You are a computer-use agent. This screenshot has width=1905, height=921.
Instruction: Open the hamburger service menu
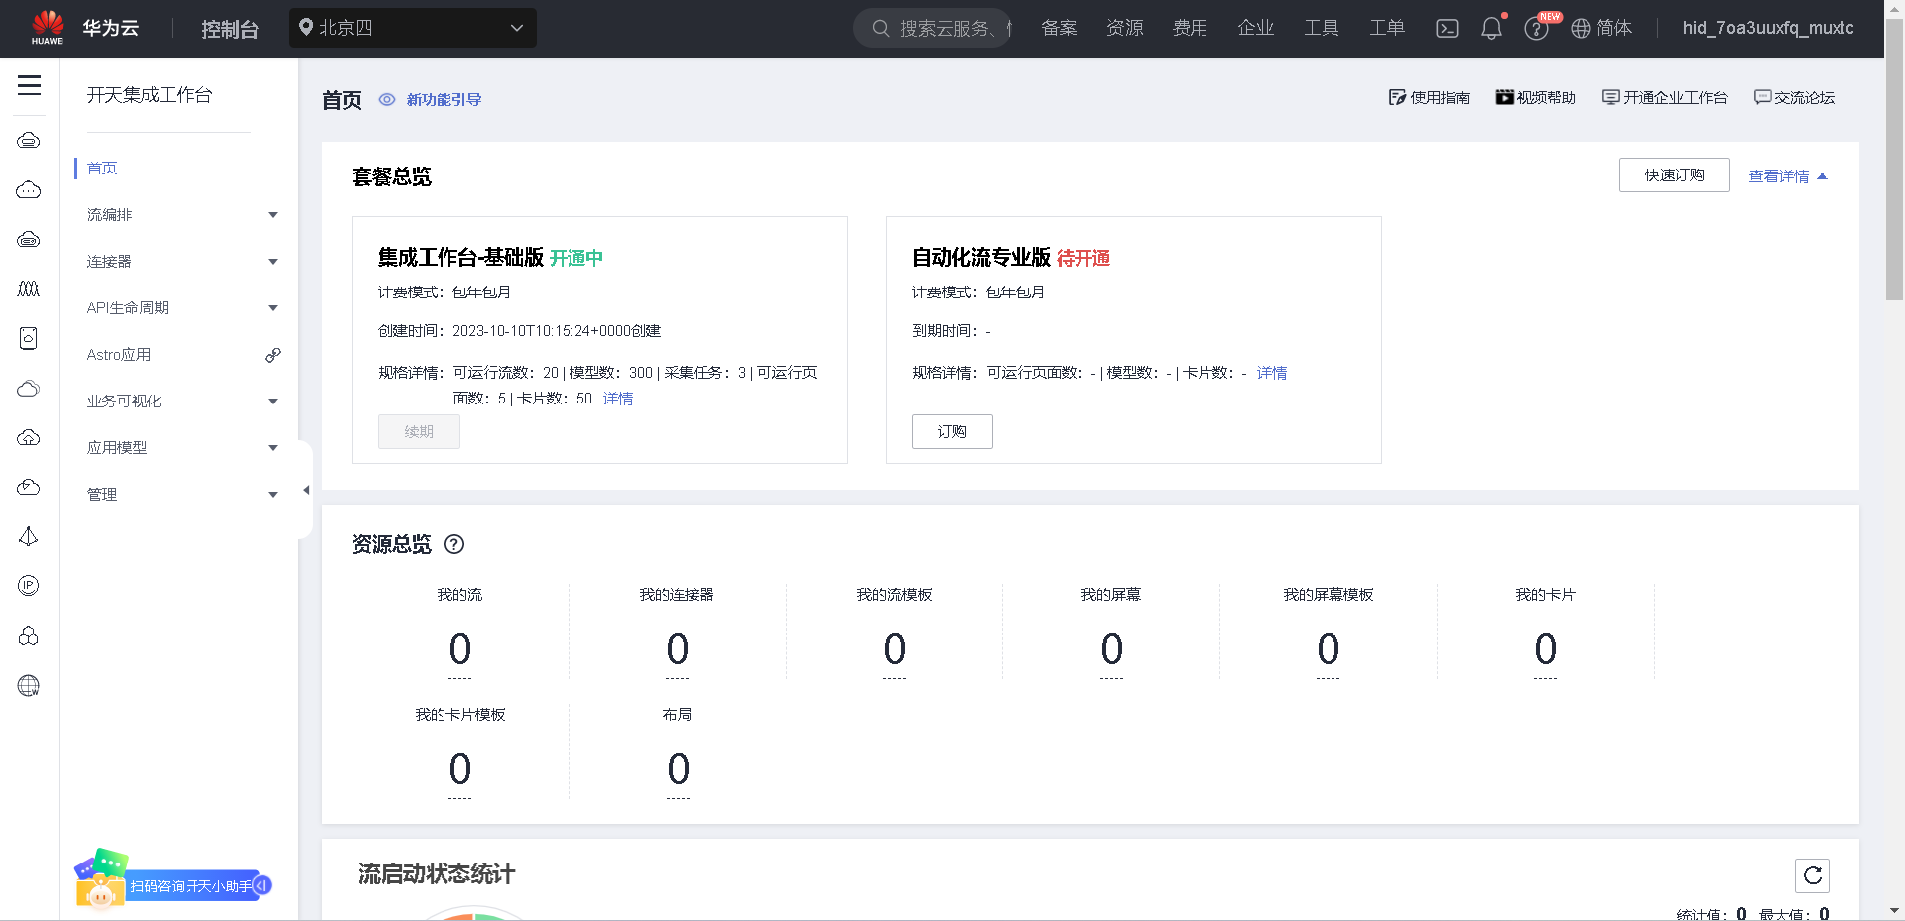click(x=29, y=85)
